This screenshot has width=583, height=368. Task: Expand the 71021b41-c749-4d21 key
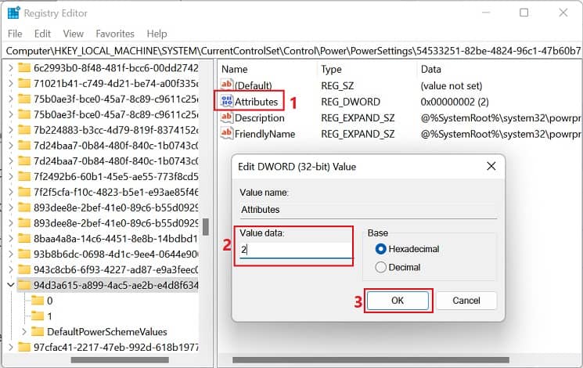tap(10, 83)
